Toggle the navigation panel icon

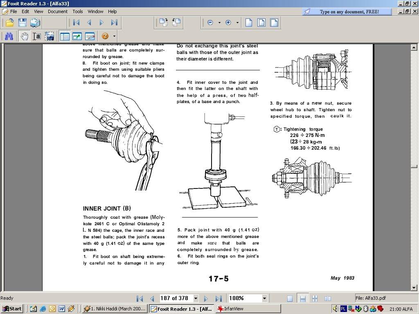65,36
